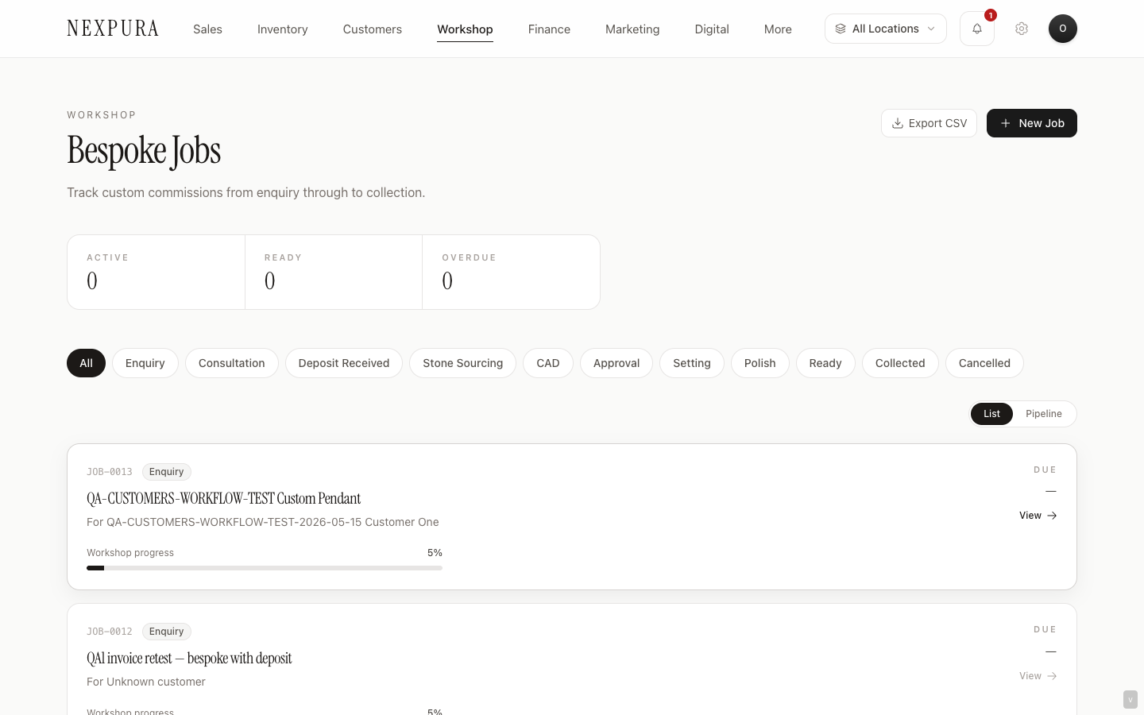The image size is (1144, 715).
Task: Click the customer line 'Customer One' on JOB-0013
Action: (263, 522)
